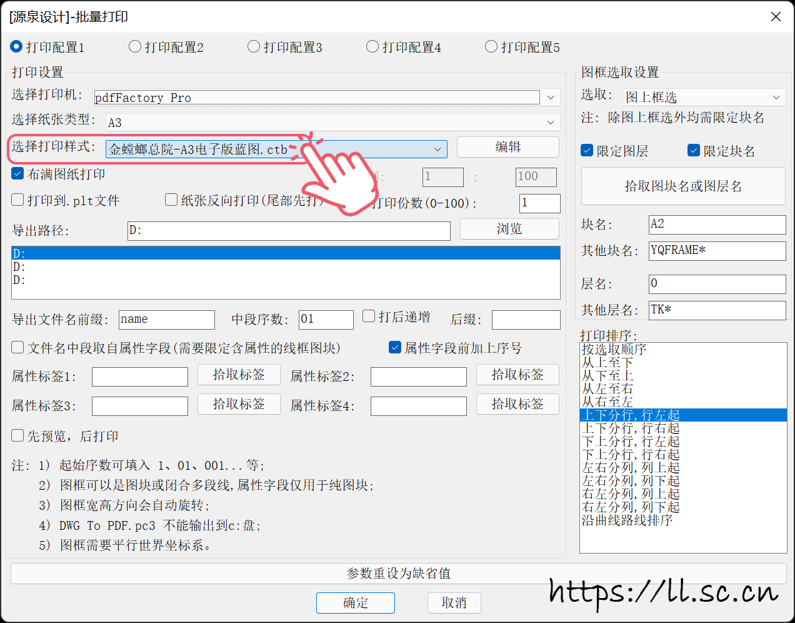Enable 纸张反向打印 checkbox

[x=171, y=200]
